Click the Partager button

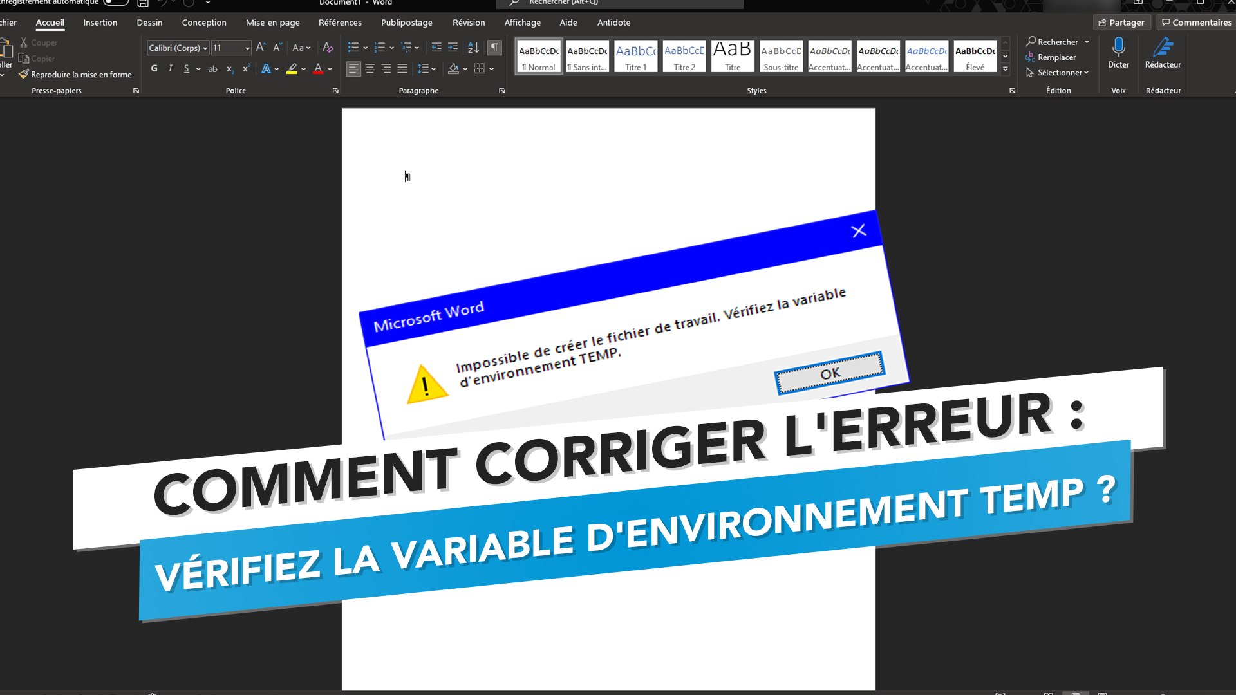point(1121,23)
